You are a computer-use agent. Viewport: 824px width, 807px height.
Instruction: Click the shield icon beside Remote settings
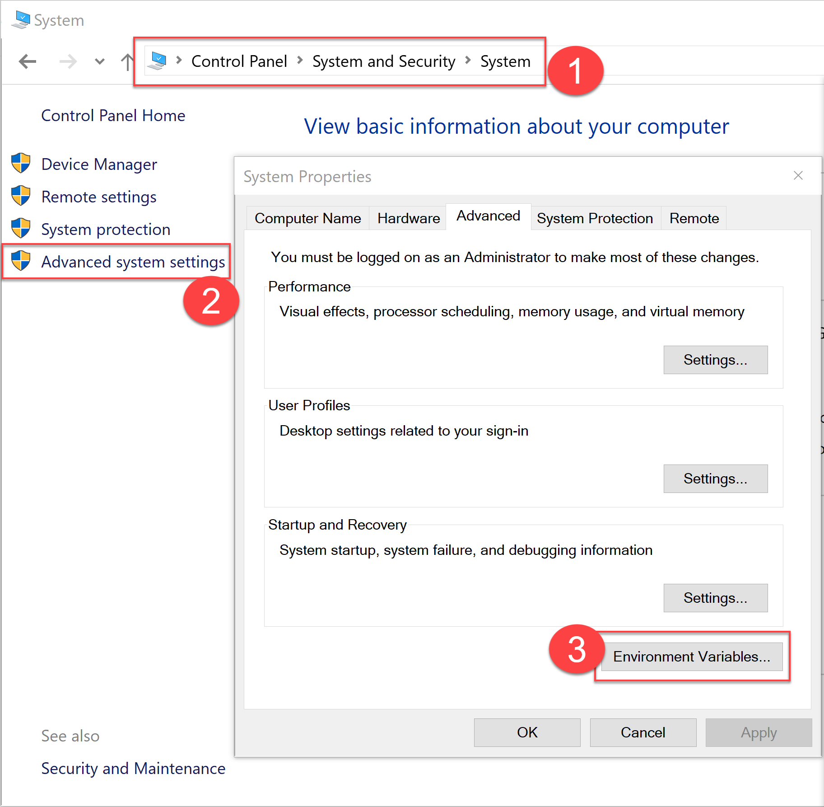21,196
